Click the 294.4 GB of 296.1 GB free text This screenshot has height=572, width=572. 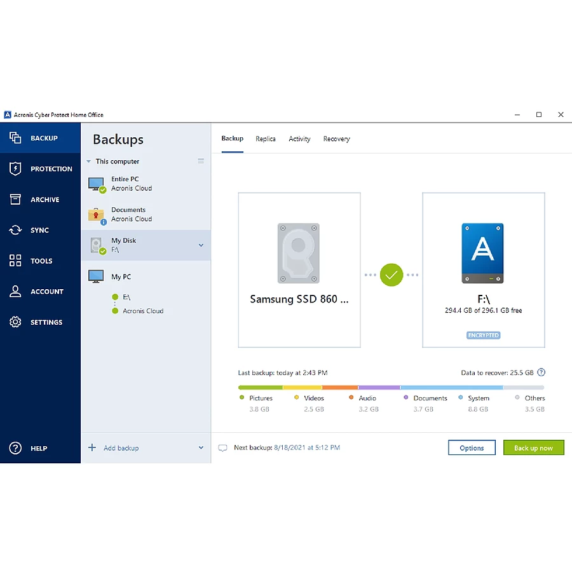(484, 310)
